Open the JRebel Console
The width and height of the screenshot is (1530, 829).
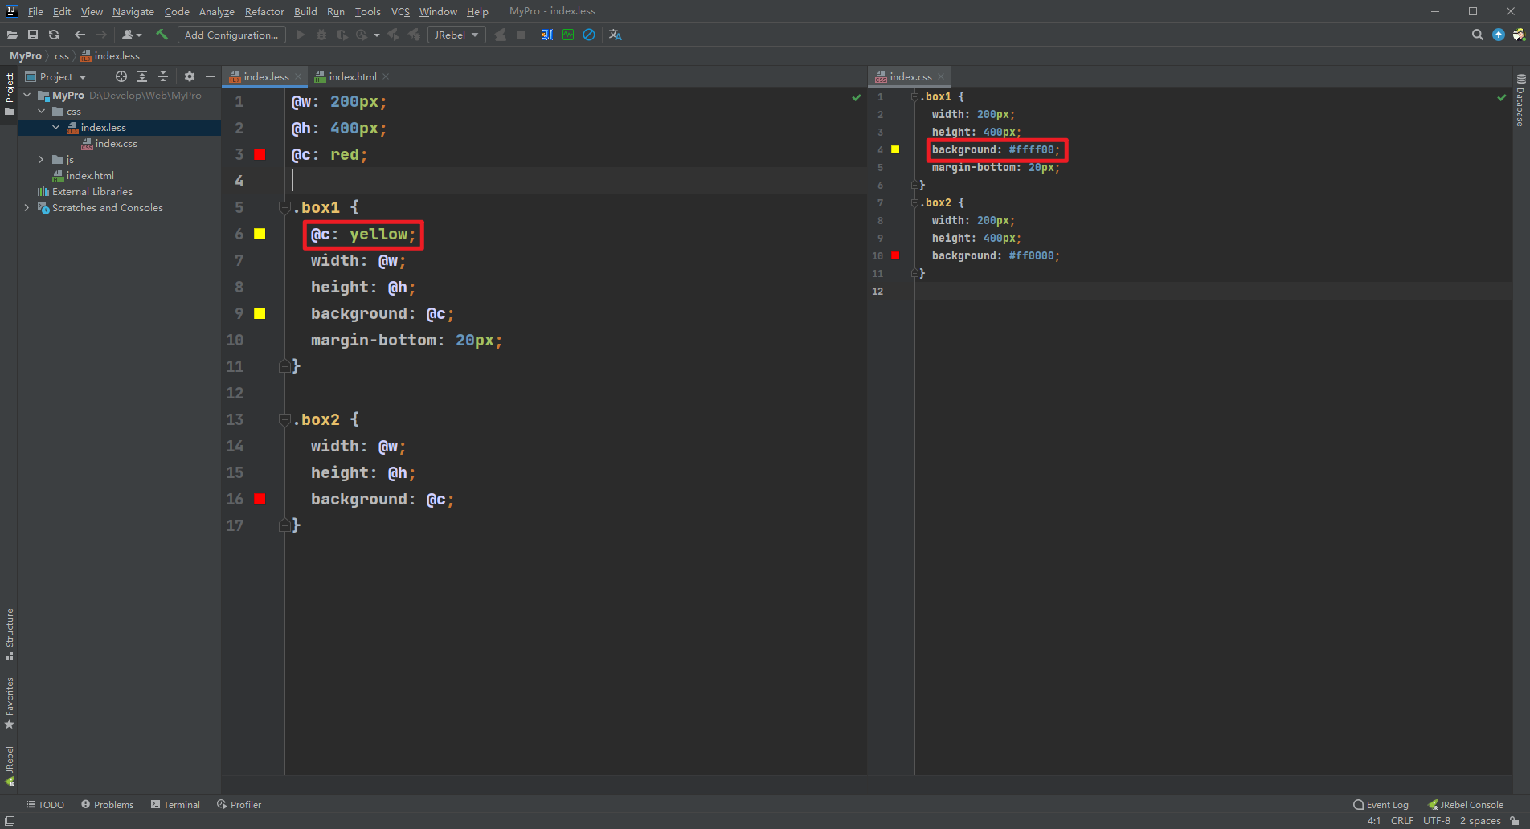coord(1466,805)
